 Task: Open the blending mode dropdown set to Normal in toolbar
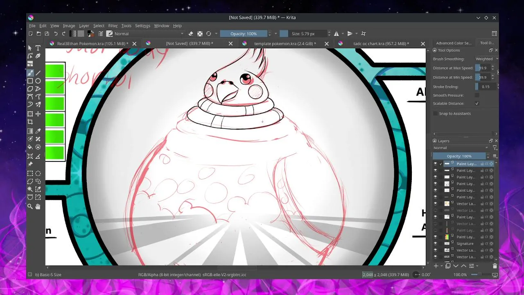click(x=149, y=34)
